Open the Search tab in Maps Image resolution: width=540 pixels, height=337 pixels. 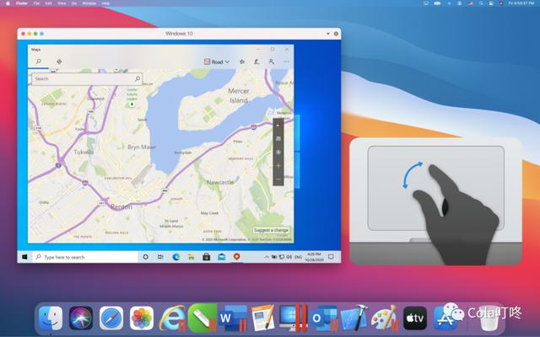tap(39, 62)
